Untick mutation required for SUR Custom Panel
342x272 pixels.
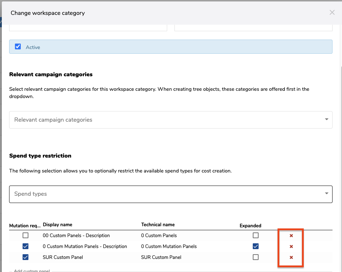point(25,257)
